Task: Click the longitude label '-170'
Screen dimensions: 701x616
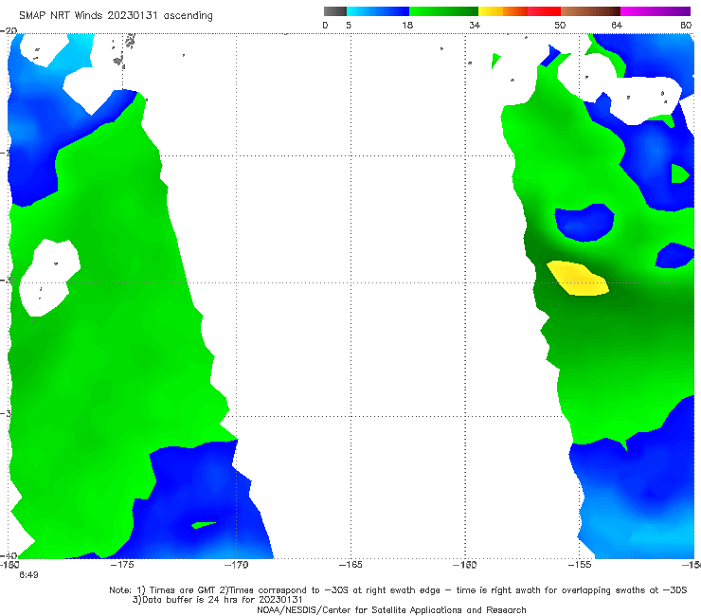Action: point(237,565)
